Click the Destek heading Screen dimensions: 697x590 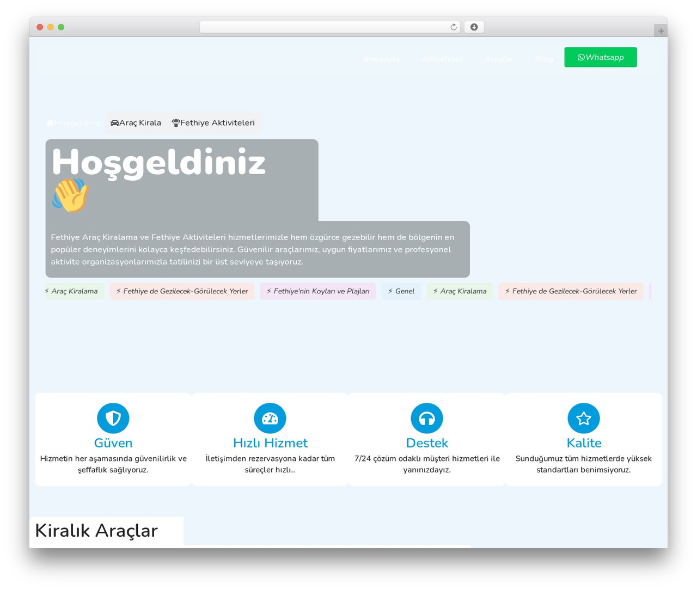pyautogui.click(x=427, y=443)
